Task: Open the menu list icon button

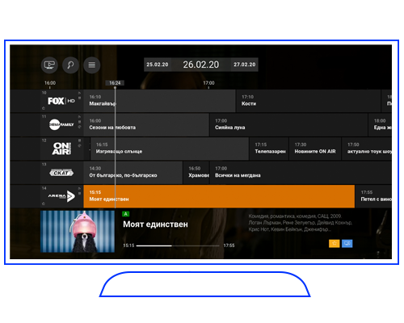Action: click(92, 65)
